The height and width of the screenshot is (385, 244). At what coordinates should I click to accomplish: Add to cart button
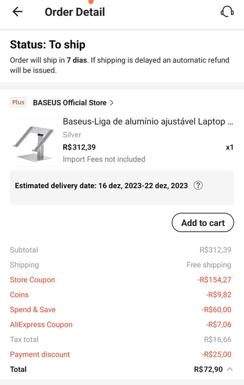(203, 222)
